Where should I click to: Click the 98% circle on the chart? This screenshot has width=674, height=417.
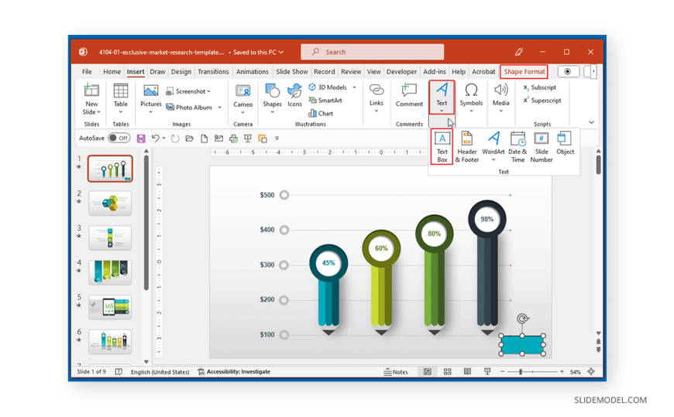pyautogui.click(x=487, y=219)
